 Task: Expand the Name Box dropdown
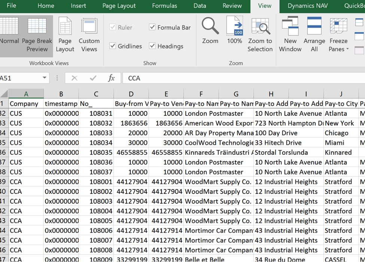45,78
